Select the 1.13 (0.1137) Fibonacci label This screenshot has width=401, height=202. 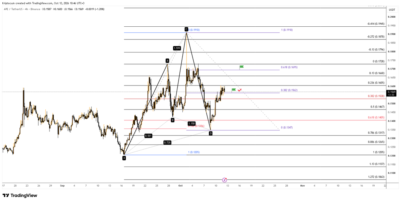[377, 164]
